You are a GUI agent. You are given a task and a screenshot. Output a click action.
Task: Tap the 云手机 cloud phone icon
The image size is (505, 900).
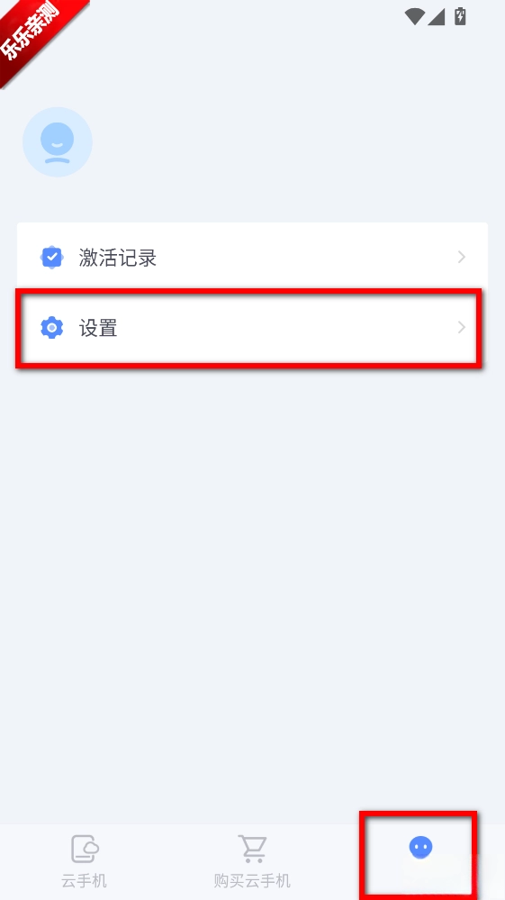[x=85, y=849]
